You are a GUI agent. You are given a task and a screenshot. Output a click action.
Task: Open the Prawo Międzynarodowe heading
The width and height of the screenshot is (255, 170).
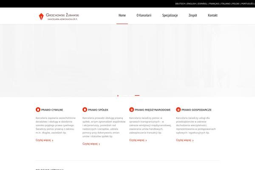(x=153, y=110)
